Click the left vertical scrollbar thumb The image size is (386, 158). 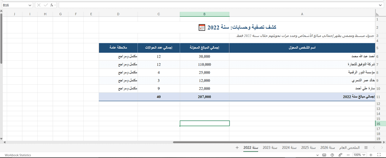point(1,39)
